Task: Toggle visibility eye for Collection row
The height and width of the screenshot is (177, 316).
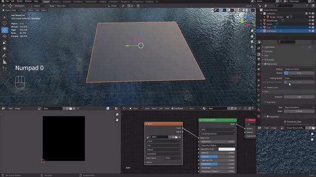Action: pyautogui.click(x=310, y=13)
